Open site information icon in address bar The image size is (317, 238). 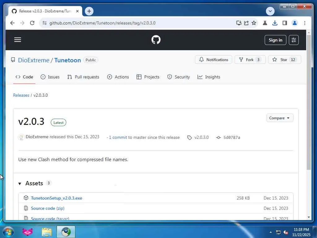(x=45, y=23)
